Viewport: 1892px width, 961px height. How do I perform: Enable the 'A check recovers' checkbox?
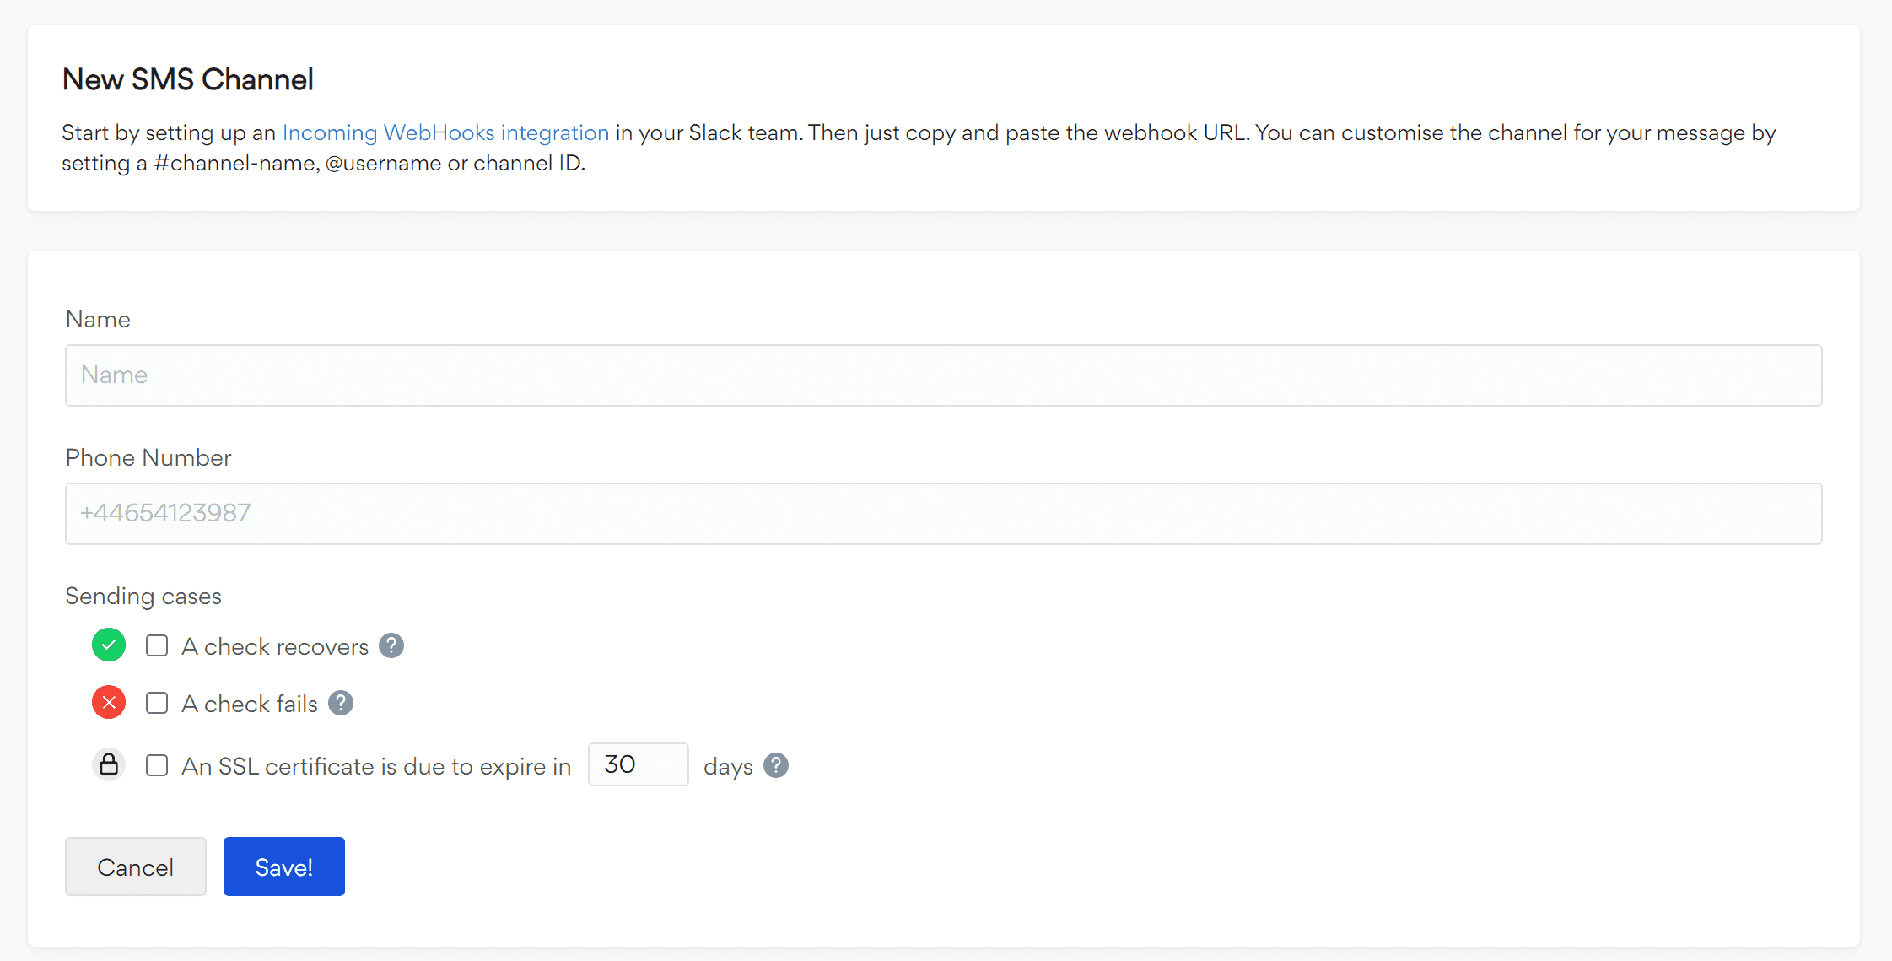[157, 645]
